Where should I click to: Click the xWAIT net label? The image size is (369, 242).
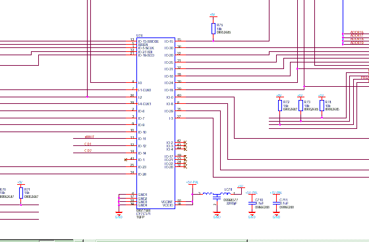pos(90,137)
